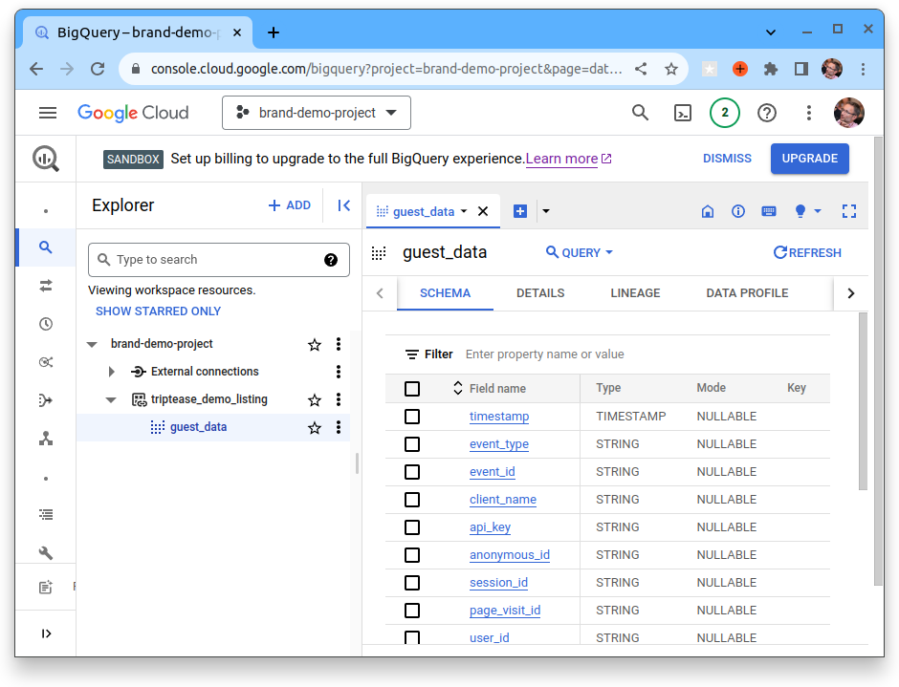Open Cloud Shell terminal icon
The width and height of the screenshot is (899, 687).
point(682,113)
